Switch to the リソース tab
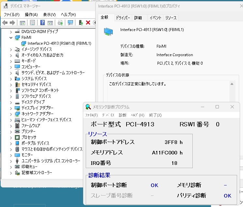Screen dimensions: 243x207 [x=171, y=18]
